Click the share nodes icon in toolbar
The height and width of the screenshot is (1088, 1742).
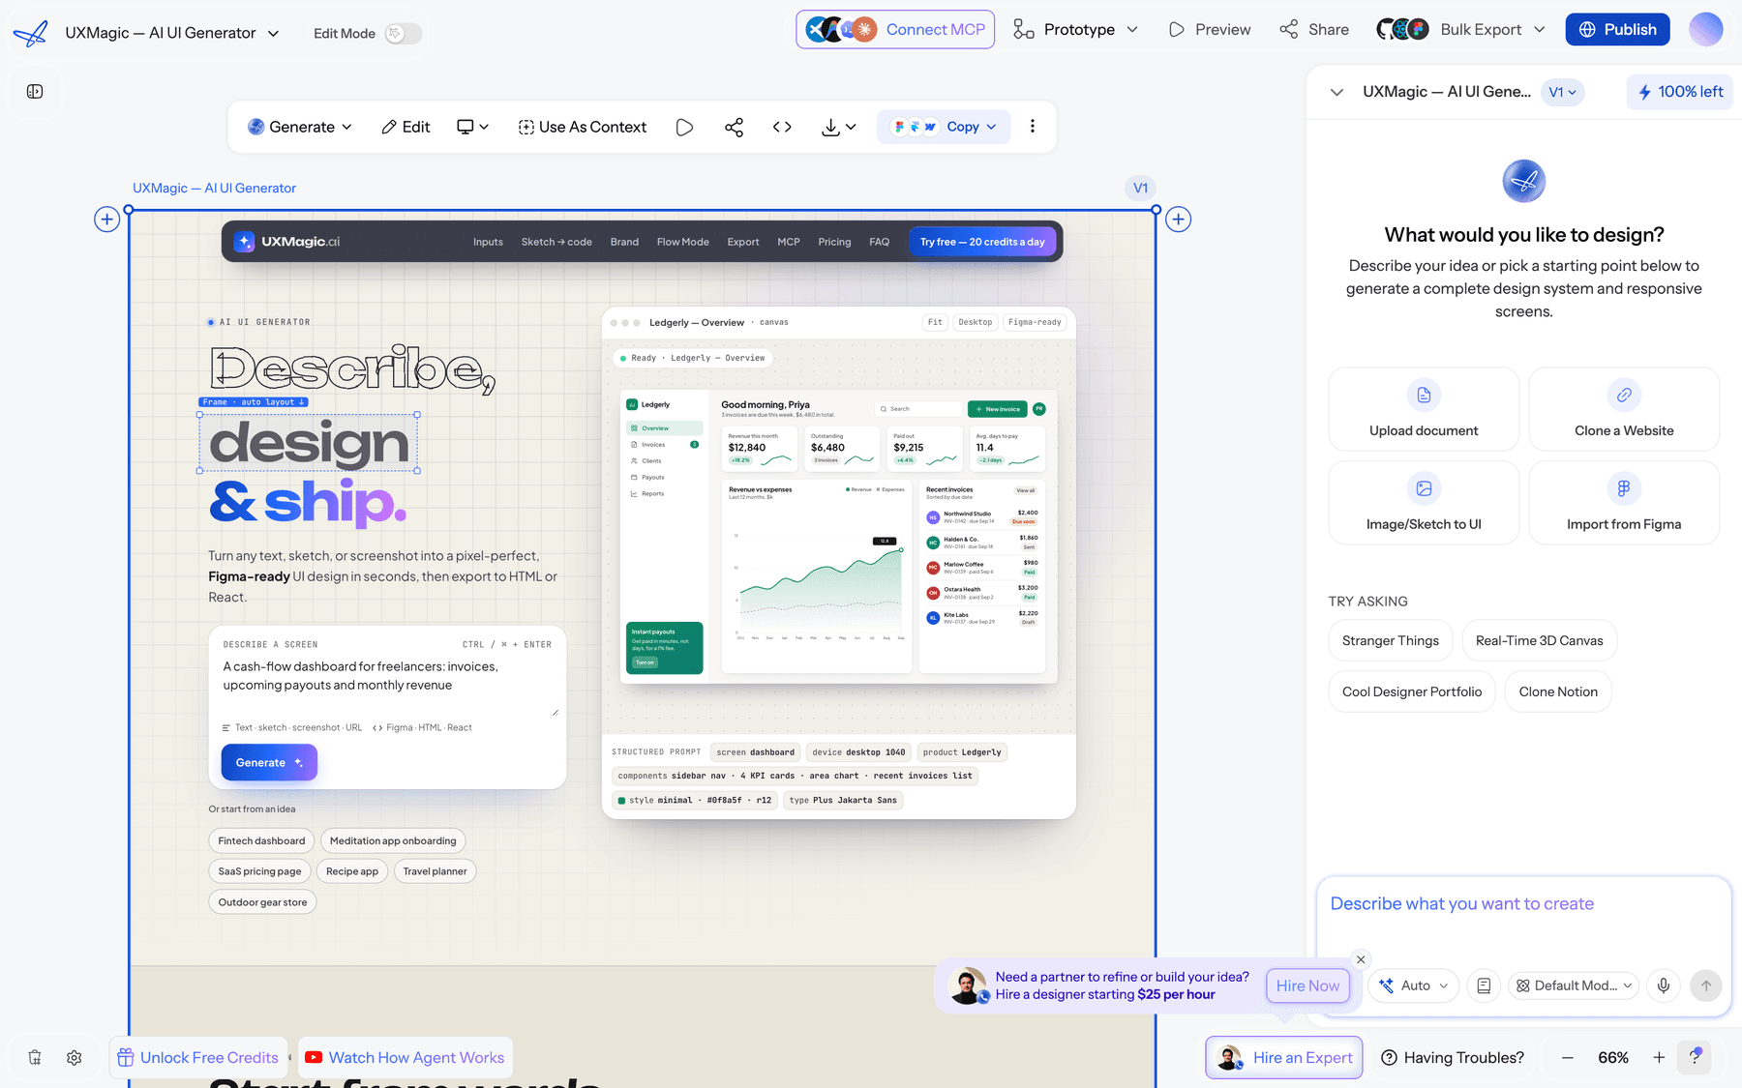[x=734, y=127]
